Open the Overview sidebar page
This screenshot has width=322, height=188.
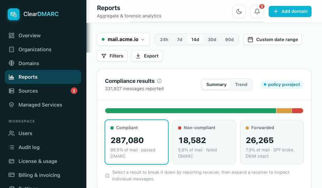43,36
